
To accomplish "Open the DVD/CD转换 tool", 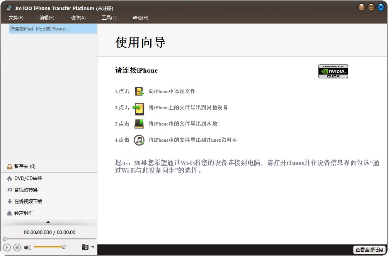I will (x=25, y=178).
